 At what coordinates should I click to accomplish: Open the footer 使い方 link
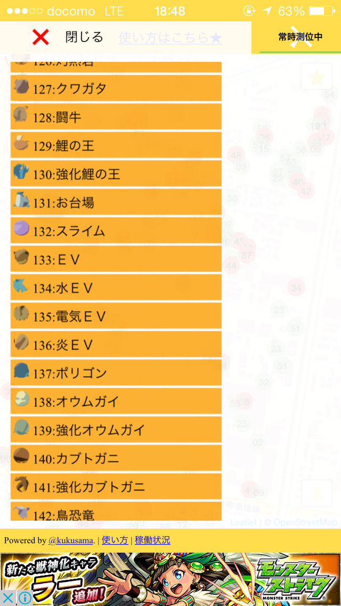pyautogui.click(x=115, y=540)
